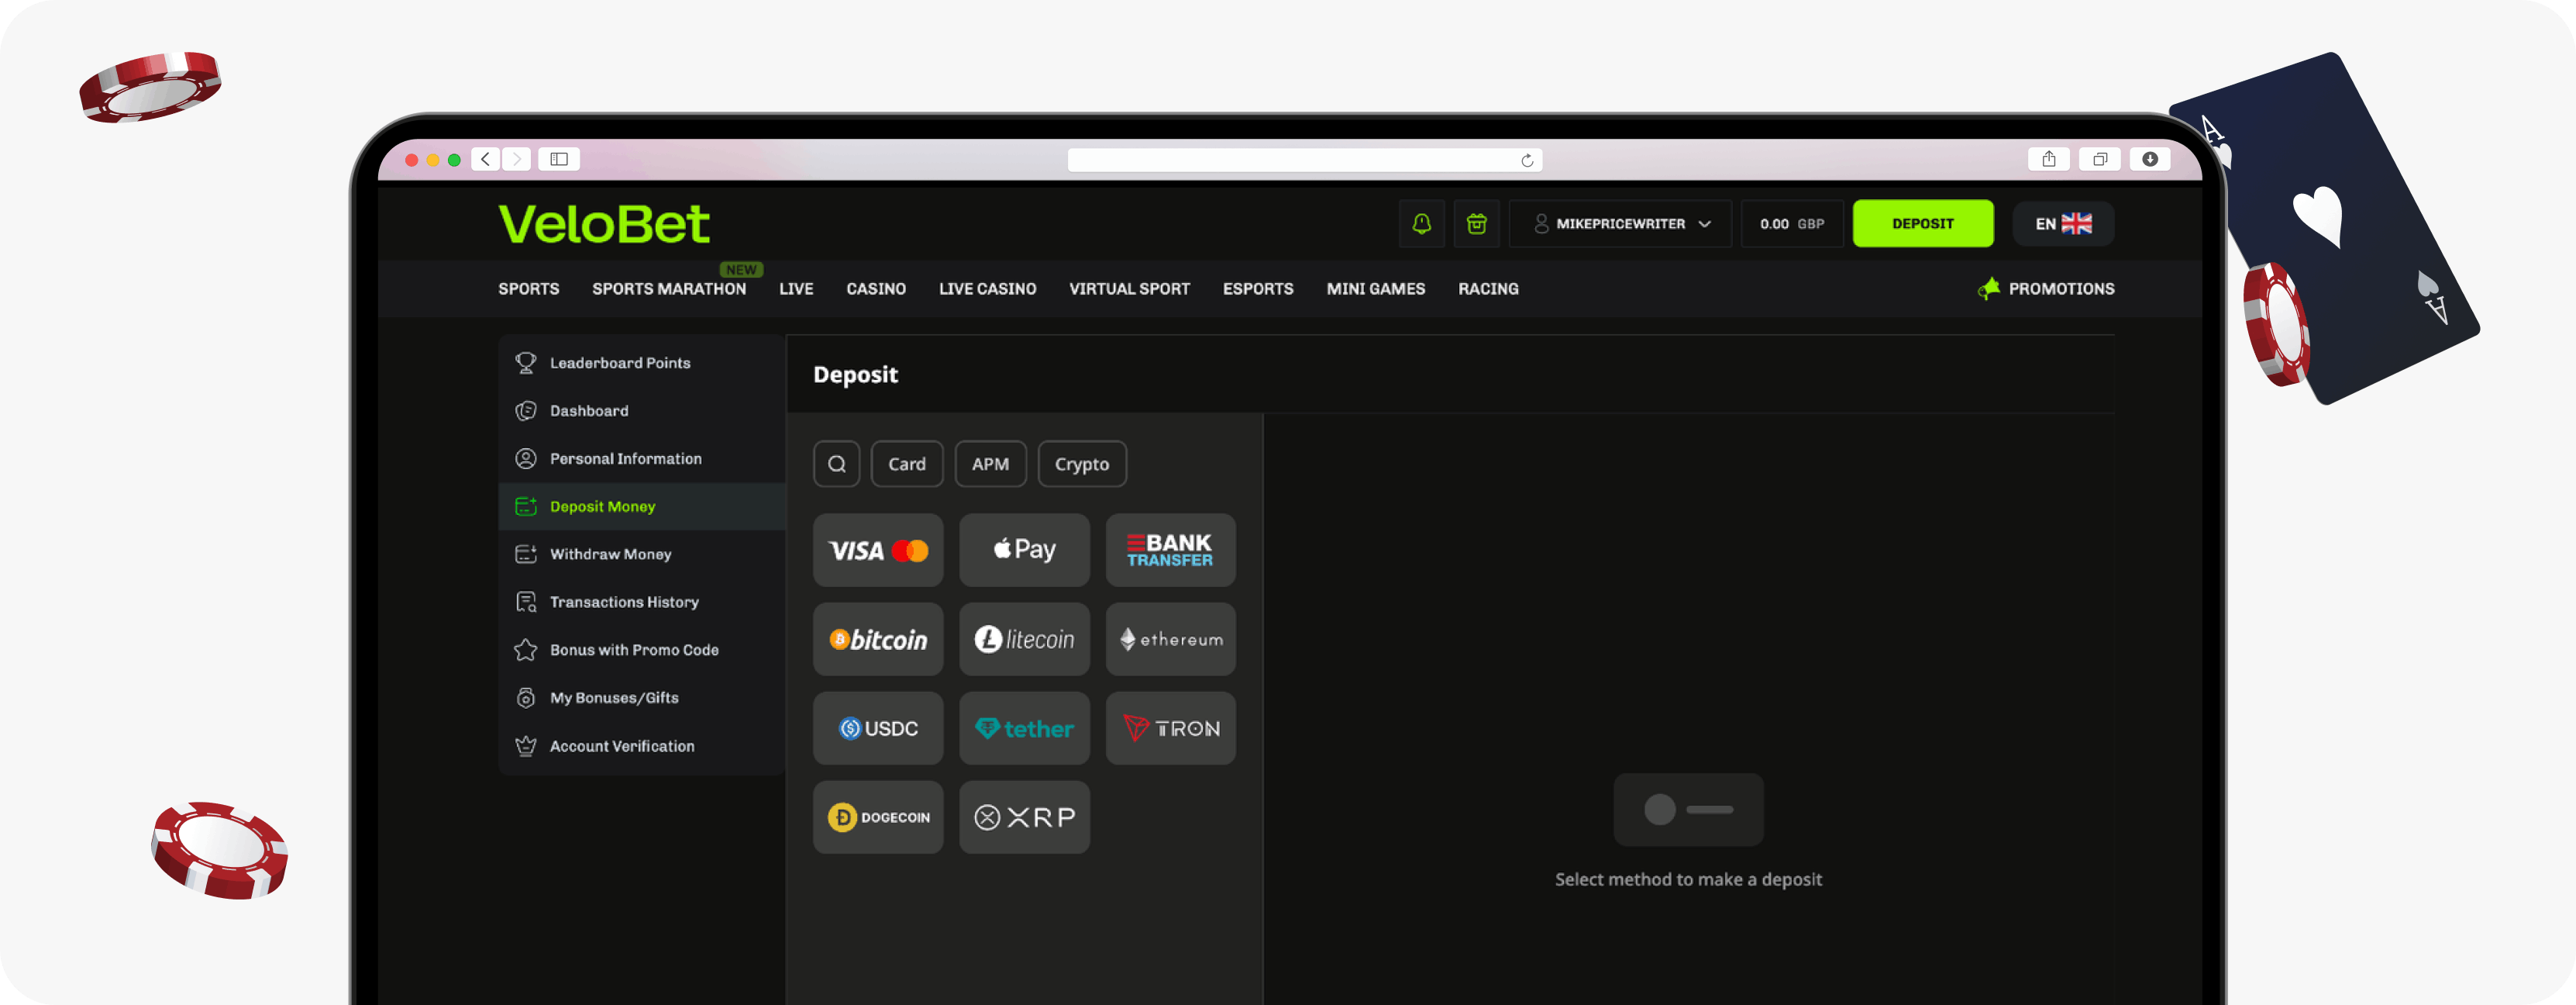
Task: Open Personal Information in sidebar
Action: (x=642, y=458)
